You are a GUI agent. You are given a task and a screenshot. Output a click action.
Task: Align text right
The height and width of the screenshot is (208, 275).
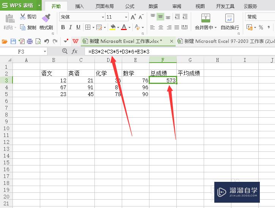click(169, 27)
